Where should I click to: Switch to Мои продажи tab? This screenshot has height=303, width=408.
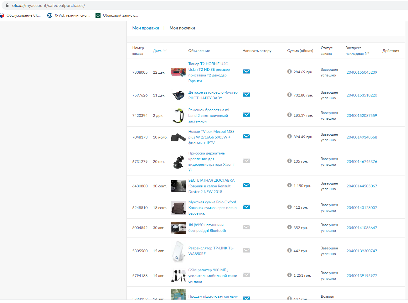coord(146,28)
